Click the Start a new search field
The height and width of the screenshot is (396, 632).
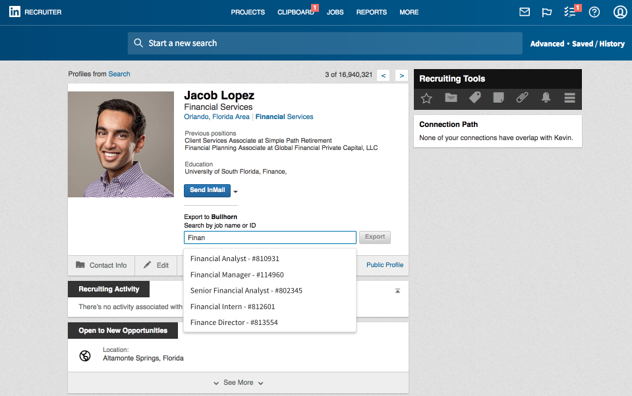tap(325, 43)
